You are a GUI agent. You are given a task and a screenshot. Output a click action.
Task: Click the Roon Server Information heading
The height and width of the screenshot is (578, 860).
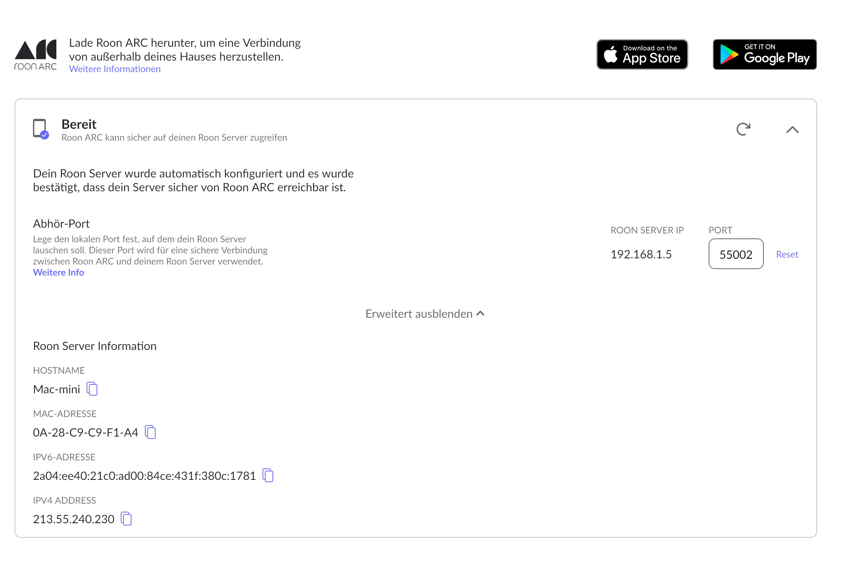point(95,346)
